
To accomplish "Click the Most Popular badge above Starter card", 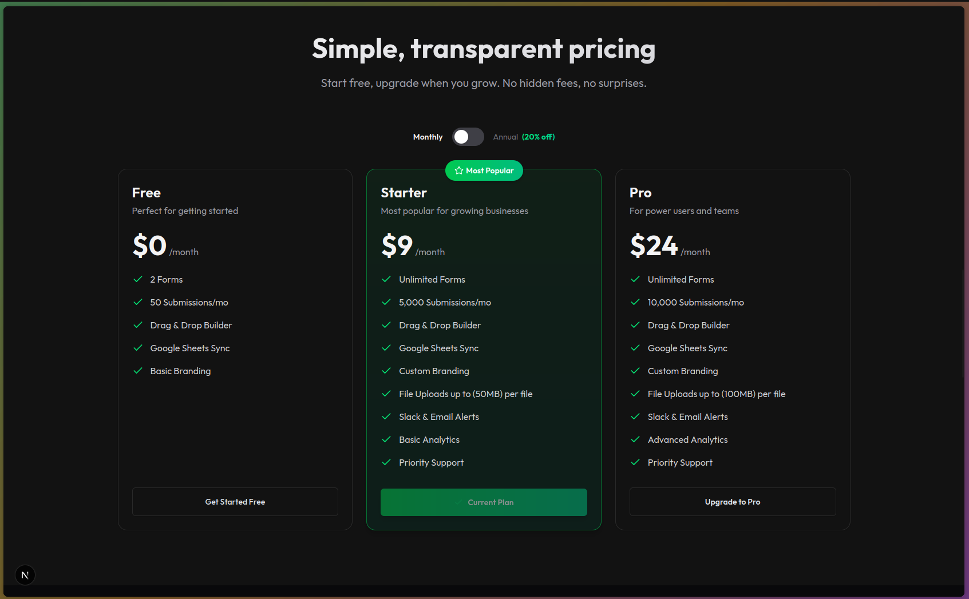I will (484, 170).
